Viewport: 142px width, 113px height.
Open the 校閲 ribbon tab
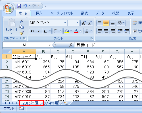point(116,13)
